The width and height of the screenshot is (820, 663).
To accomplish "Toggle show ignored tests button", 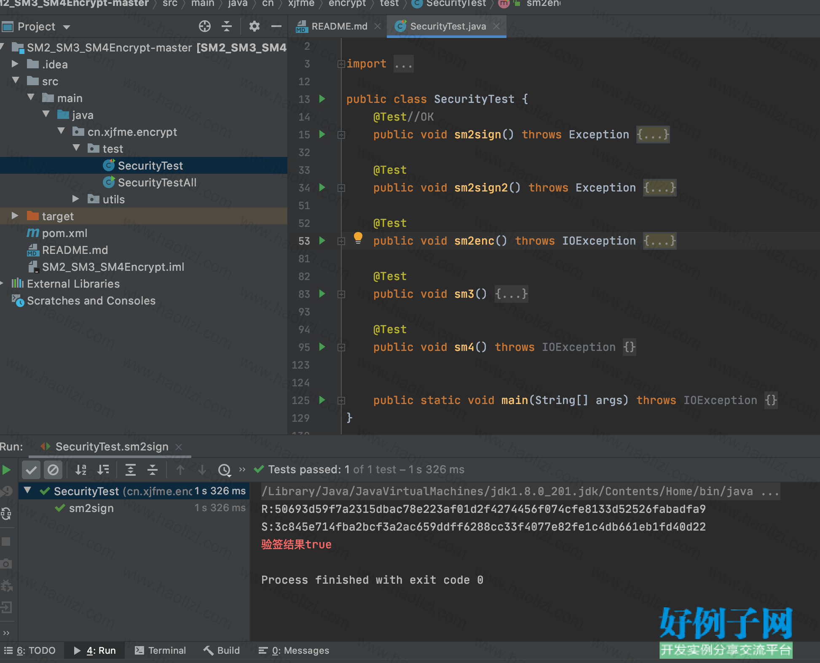I will pos(53,470).
